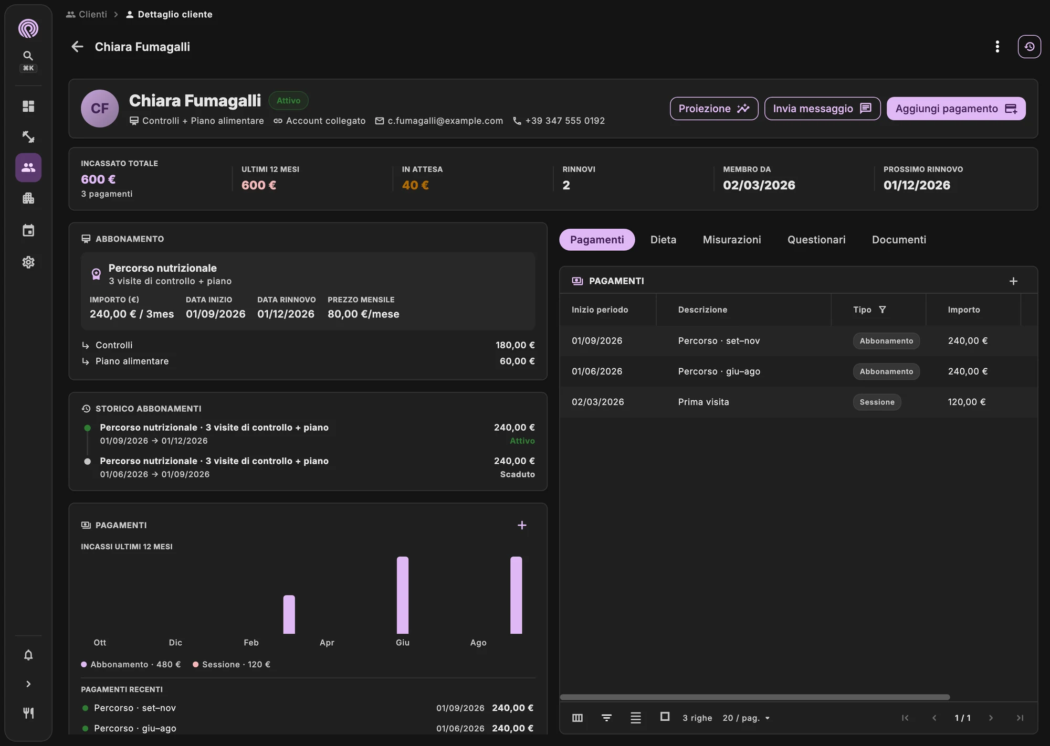The width and height of the screenshot is (1050, 746).
Task: Switch to the Questionari tab
Action: tap(816, 240)
